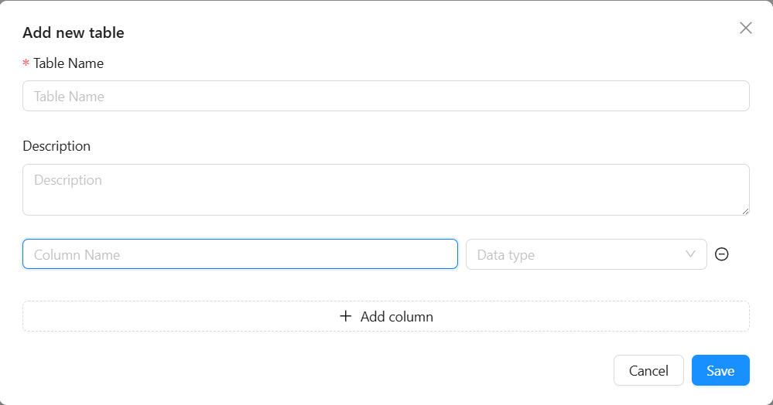Expand the Data type chevron arrow
The width and height of the screenshot is (773, 405).
tap(690, 254)
